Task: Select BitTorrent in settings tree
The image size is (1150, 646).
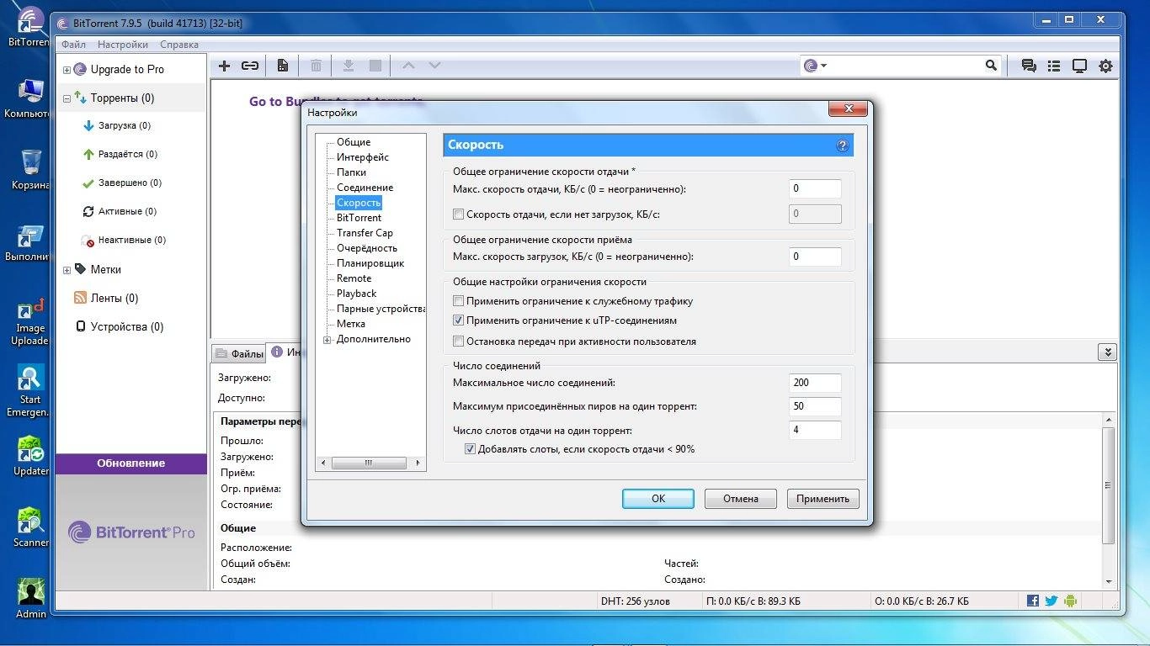Action: pyautogui.click(x=359, y=218)
